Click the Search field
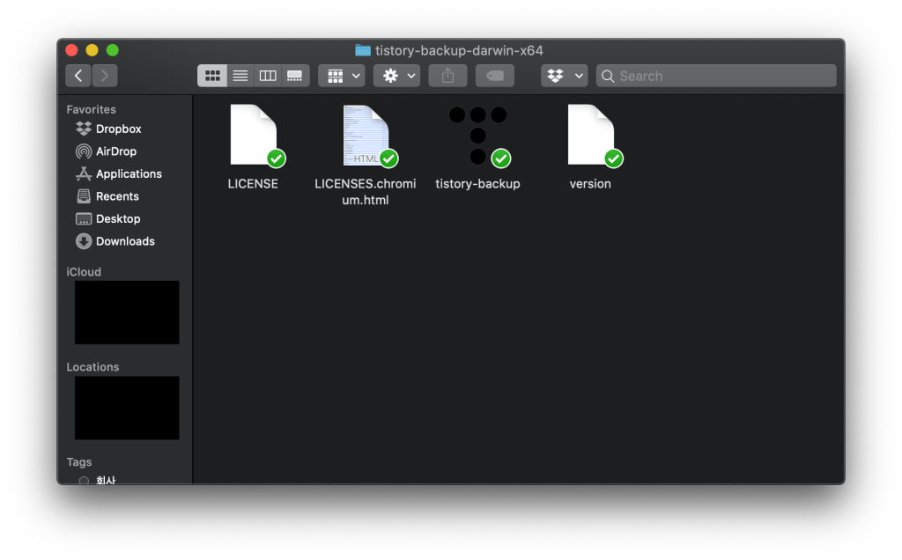Screen dimensions: 902x560 click(716, 76)
